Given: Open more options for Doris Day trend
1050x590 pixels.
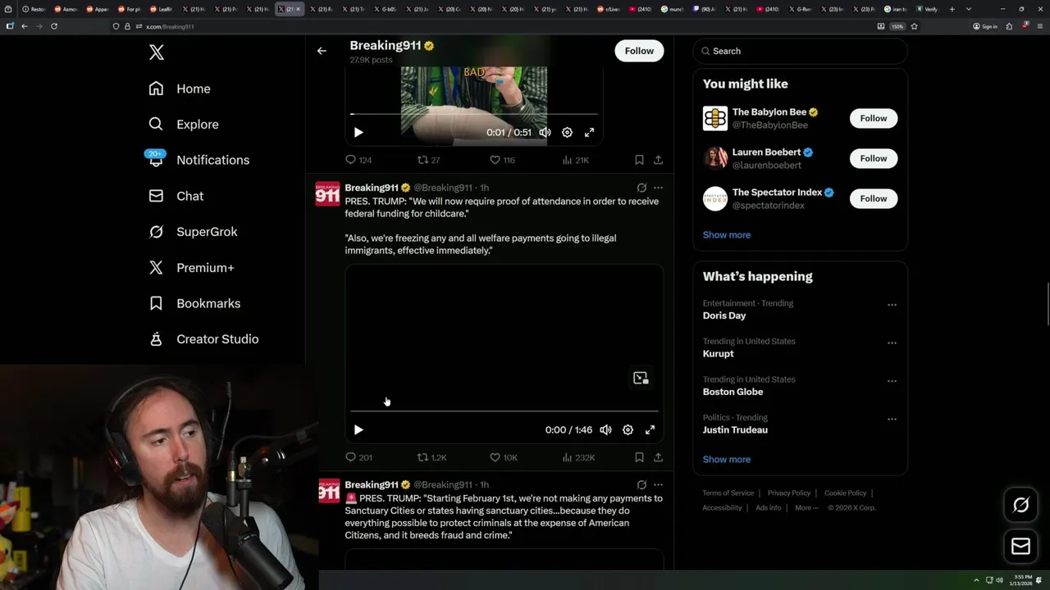Looking at the screenshot, I should [x=892, y=305].
